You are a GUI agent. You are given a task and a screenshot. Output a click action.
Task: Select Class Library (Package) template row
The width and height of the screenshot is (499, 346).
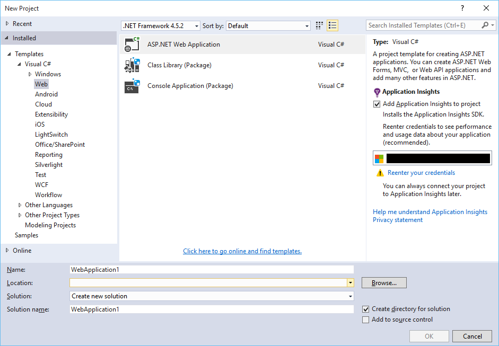point(242,65)
